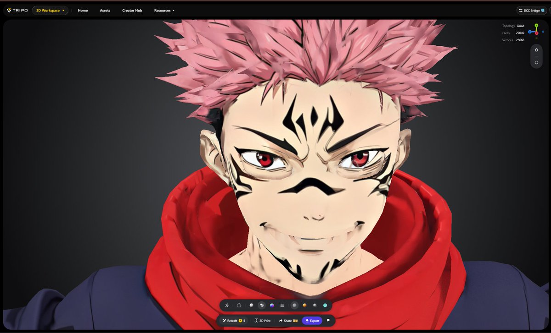Image resolution: width=551 pixels, height=333 pixels.
Task: Click the Vertices count 25666
Action: tap(520, 40)
